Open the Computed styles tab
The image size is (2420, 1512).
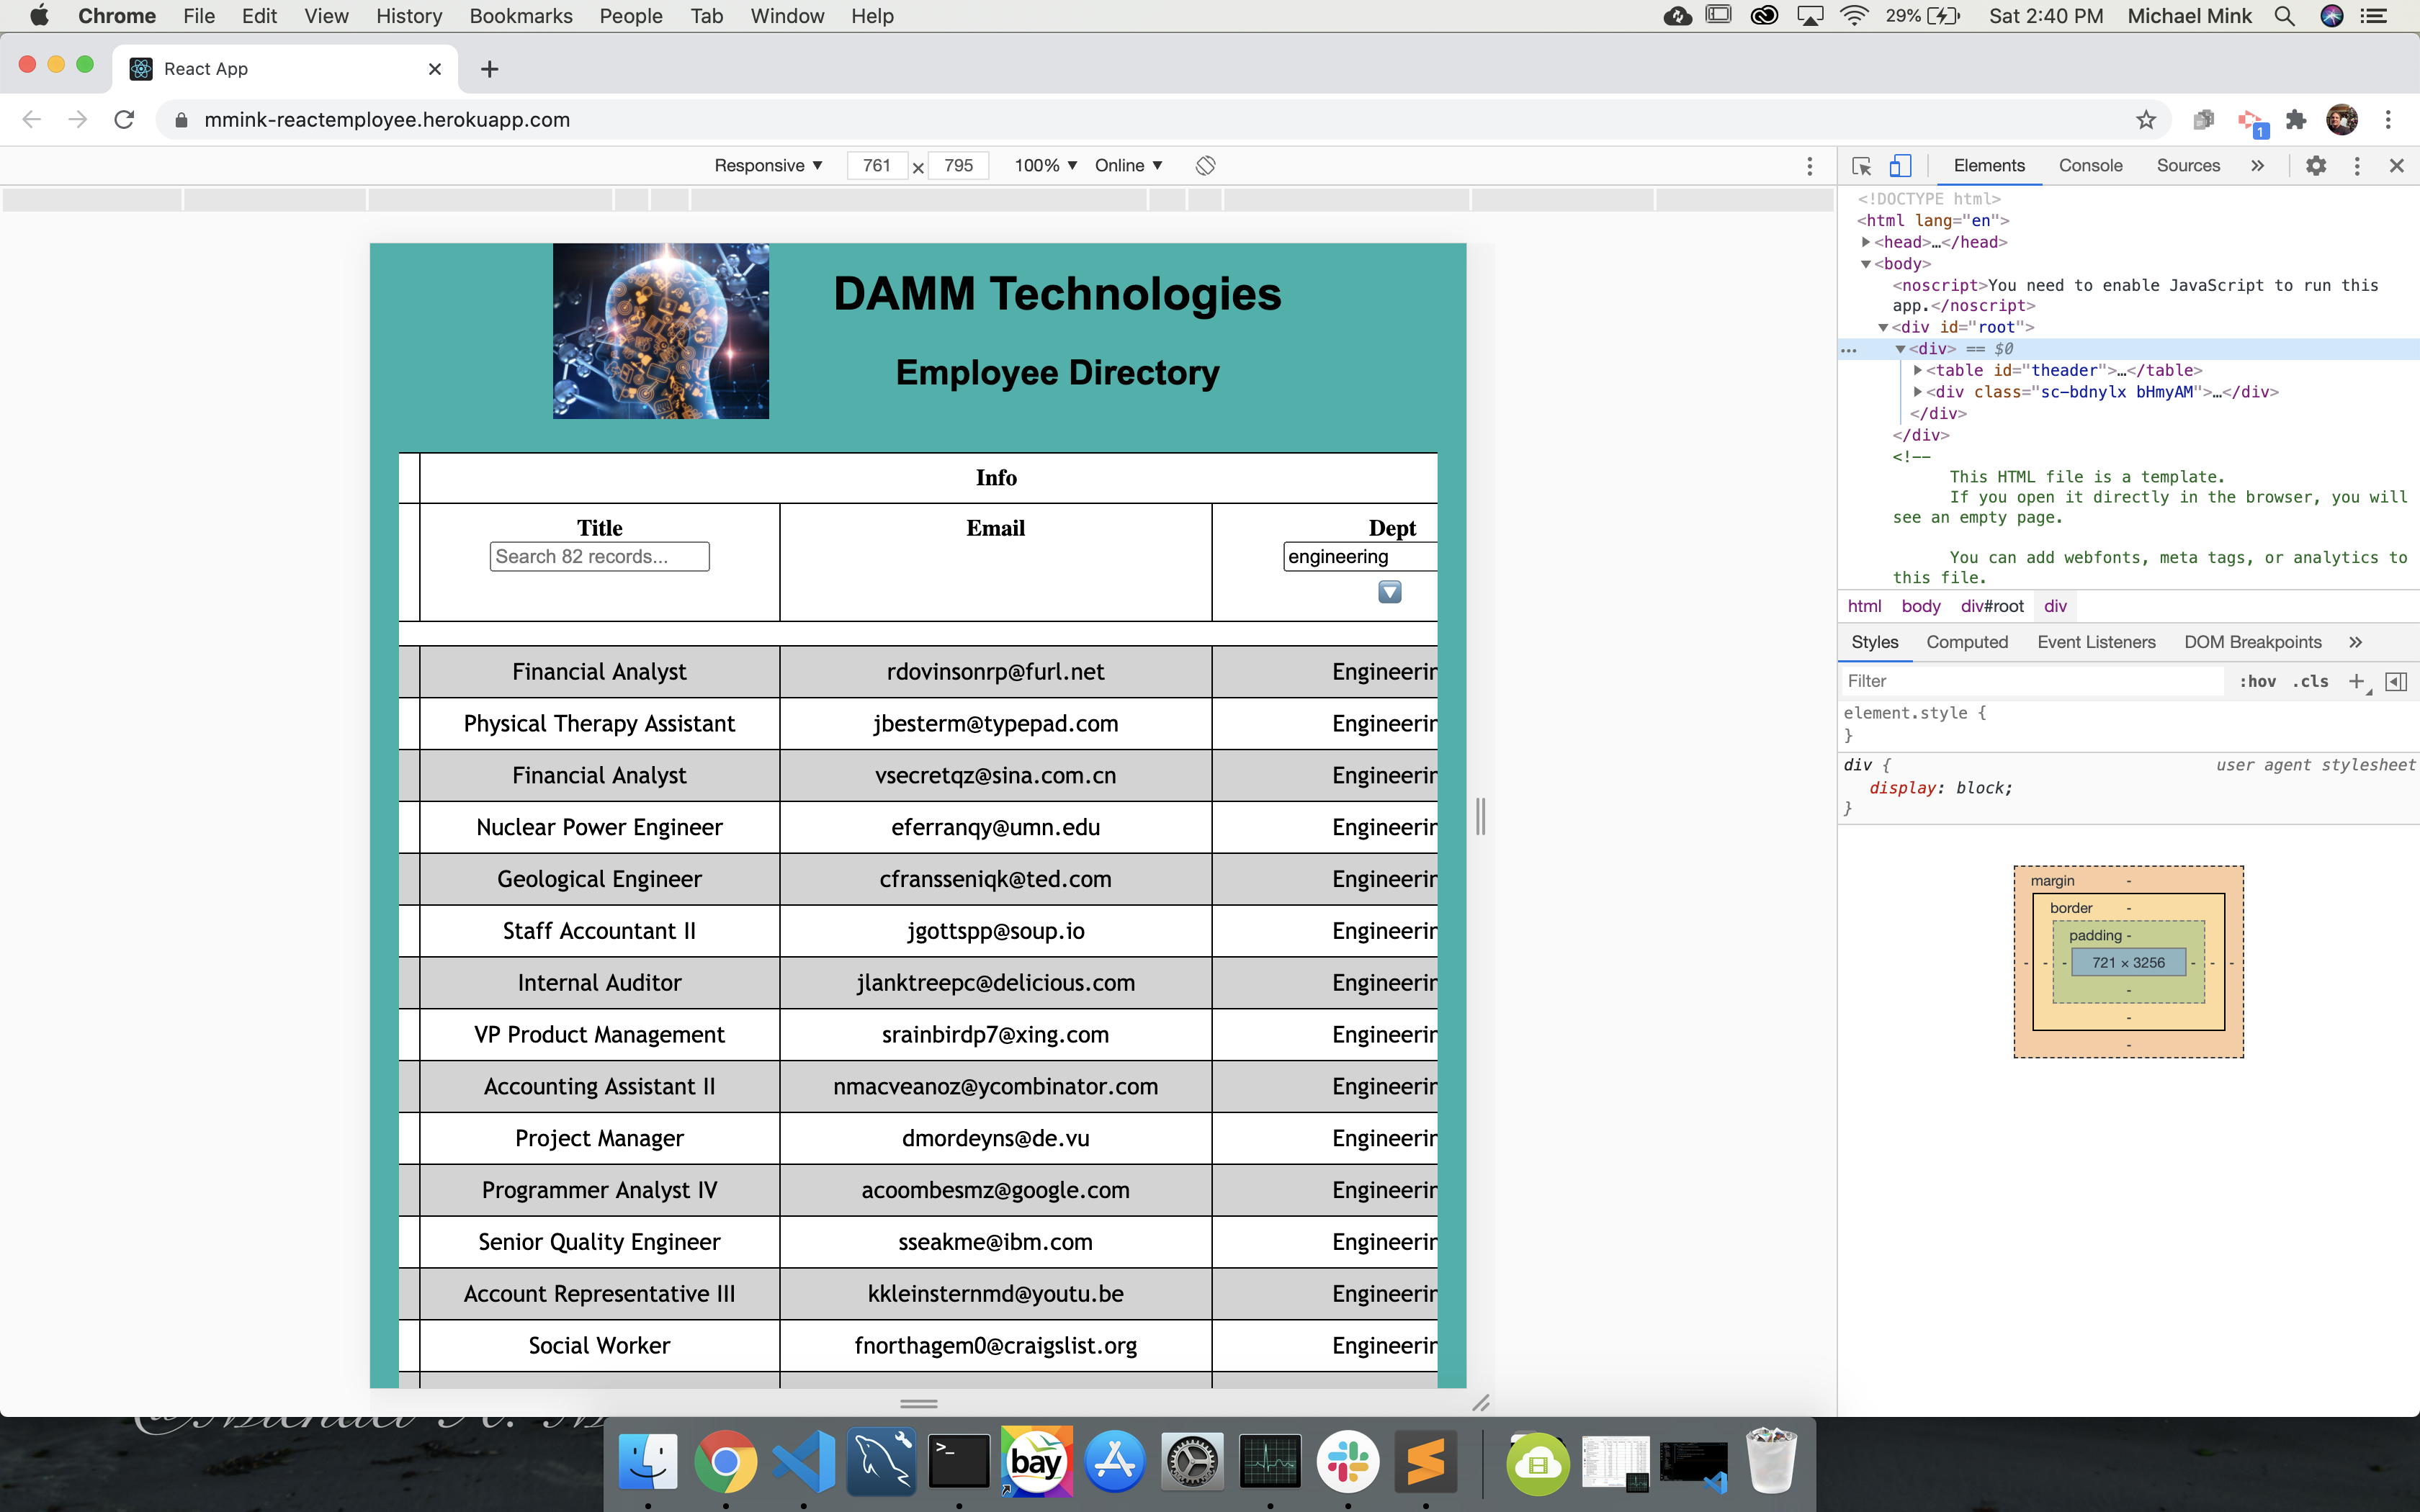1966,642
